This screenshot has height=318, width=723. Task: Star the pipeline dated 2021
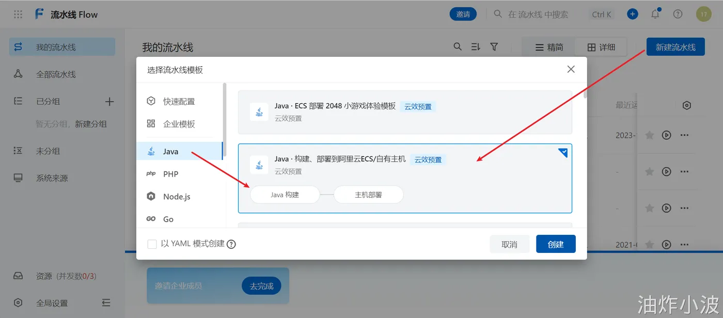[650, 244]
